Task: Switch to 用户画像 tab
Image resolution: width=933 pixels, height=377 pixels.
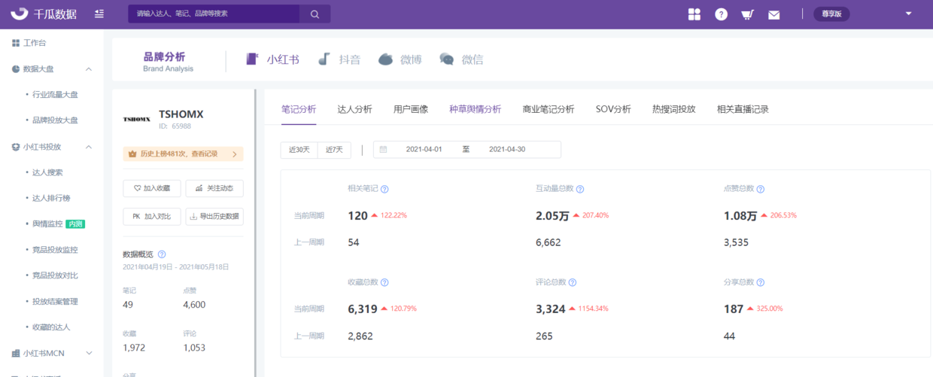Action: [411, 109]
